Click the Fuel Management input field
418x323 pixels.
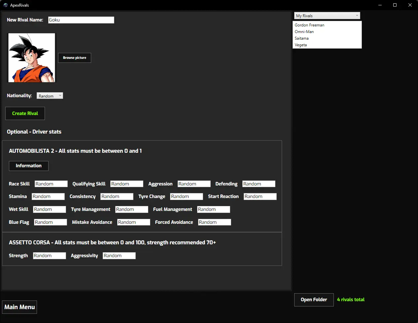click(x=214, y=209)
